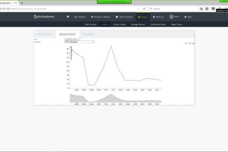The height and width of the screenshot is (152, 228).
Task: Click the peak point on CPU graph
Action: 111,46
